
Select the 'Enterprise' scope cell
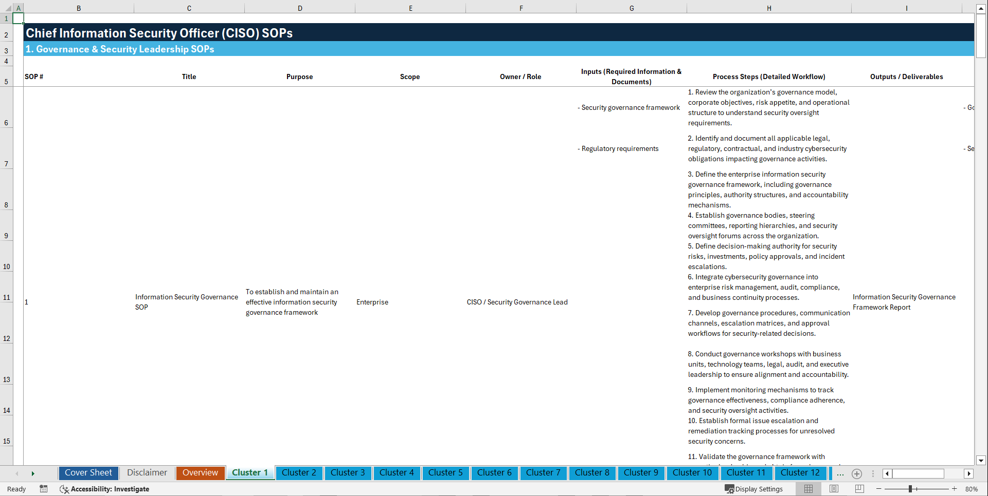click(x=372, y=302)
